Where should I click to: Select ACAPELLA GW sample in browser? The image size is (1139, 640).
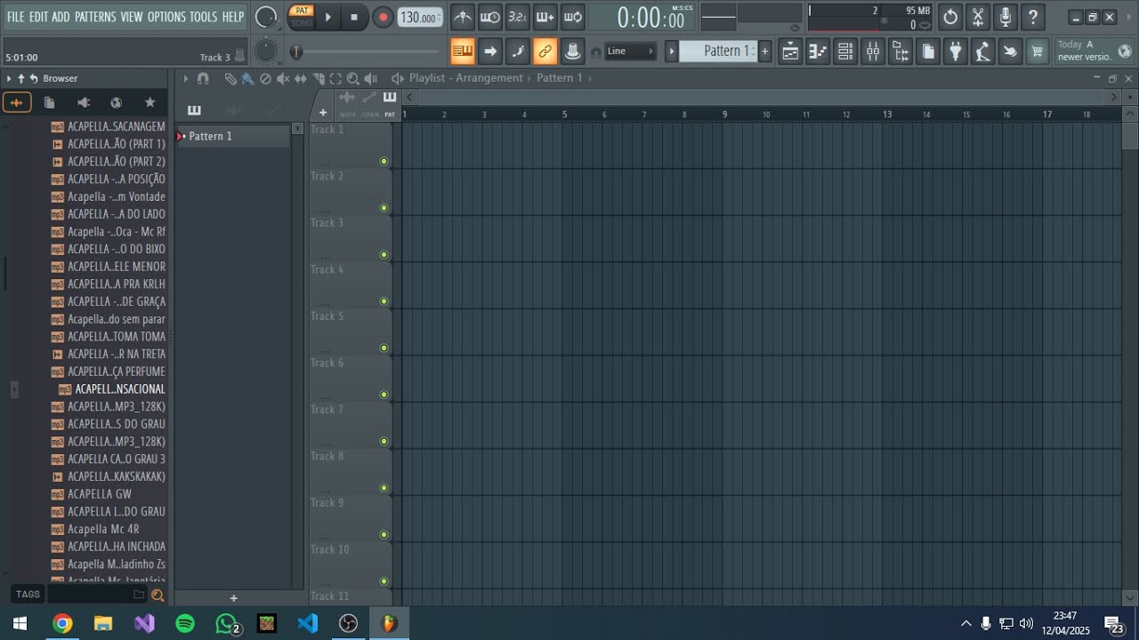[x=100, y=494]
